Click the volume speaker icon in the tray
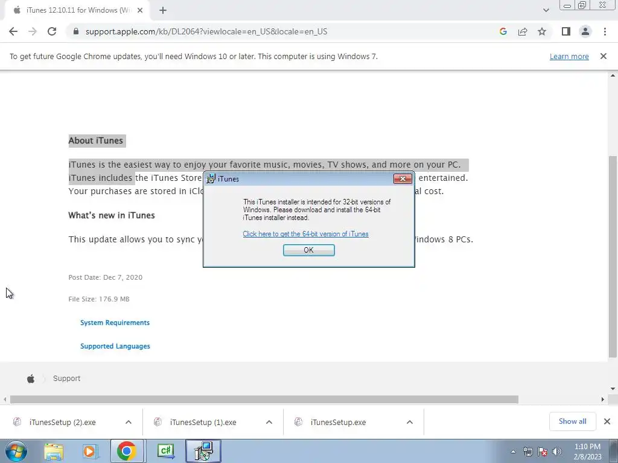Image resolution: width=618 pixels, height=463 pixels. pyautogui.click(x=556, y=452)
